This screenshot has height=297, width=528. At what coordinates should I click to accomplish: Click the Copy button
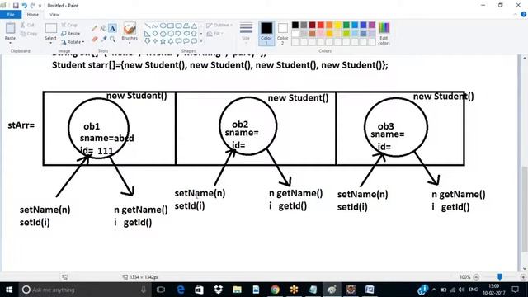tap(29, 34)
